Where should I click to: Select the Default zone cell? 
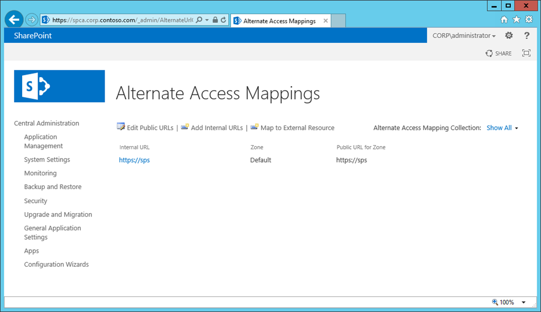click(x=260, y=160)
